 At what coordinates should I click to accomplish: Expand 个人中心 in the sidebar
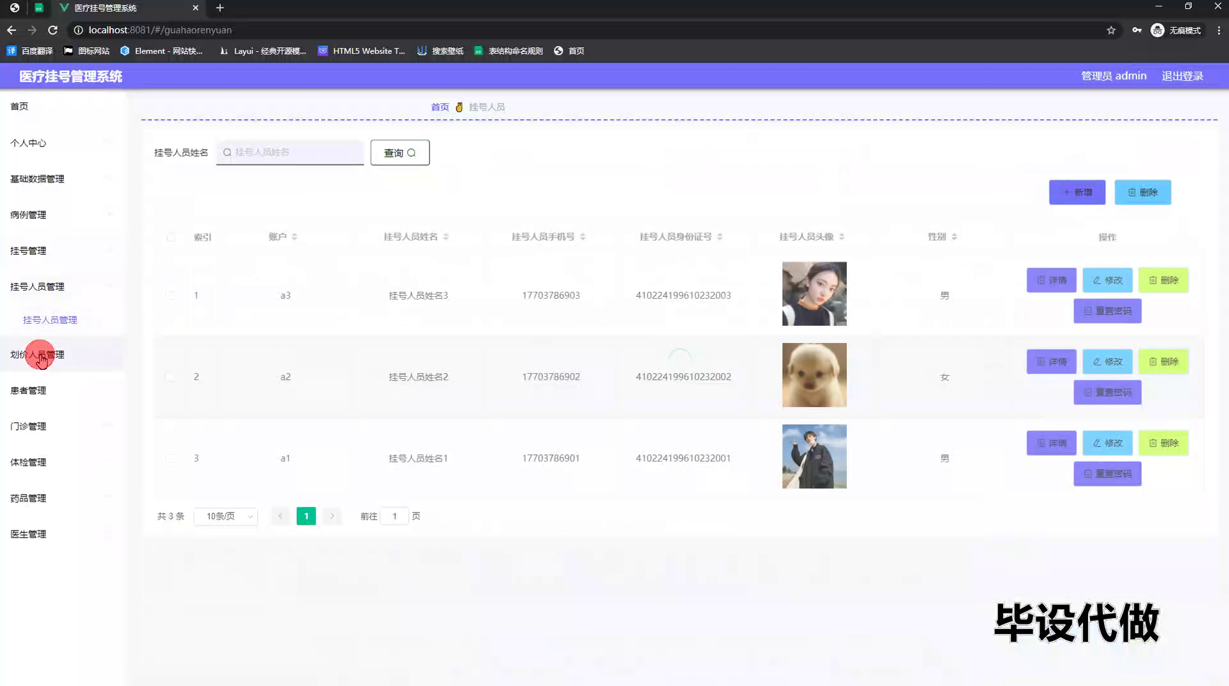pos(62,143)
